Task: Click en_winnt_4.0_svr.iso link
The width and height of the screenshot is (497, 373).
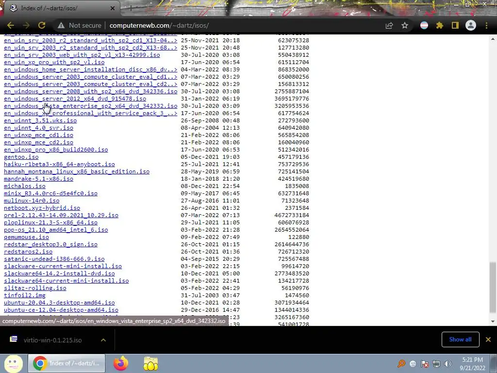Action: pyautogui.click(x=38, y=128)
